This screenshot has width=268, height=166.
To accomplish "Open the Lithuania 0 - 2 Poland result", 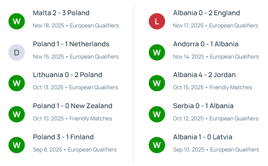I will 67,75.
